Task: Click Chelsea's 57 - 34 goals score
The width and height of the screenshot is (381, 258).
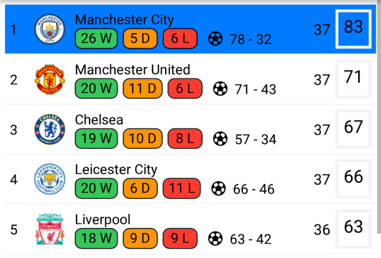Action: pyautogui.click(x=256, y=139)
